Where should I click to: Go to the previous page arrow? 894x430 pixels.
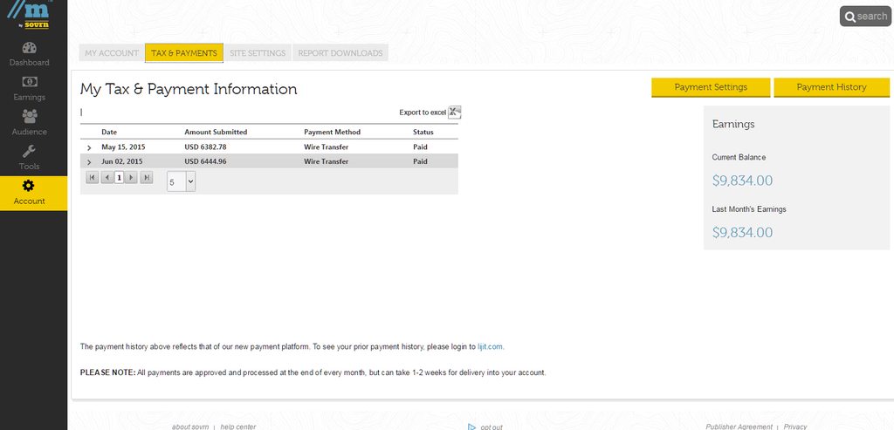point(107,178)
